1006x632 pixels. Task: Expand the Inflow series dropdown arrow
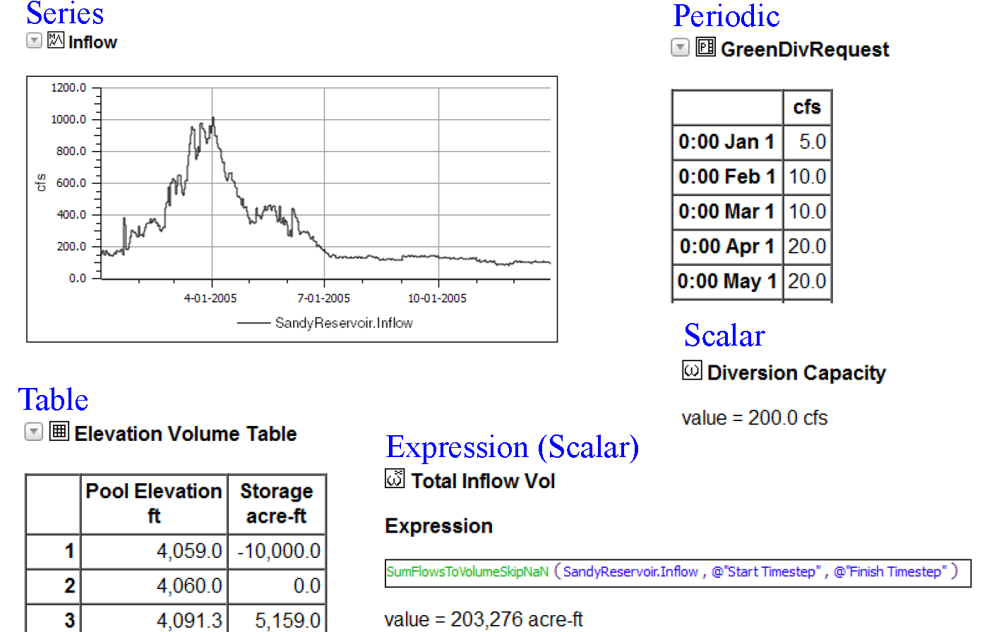(x=34, y=41)
